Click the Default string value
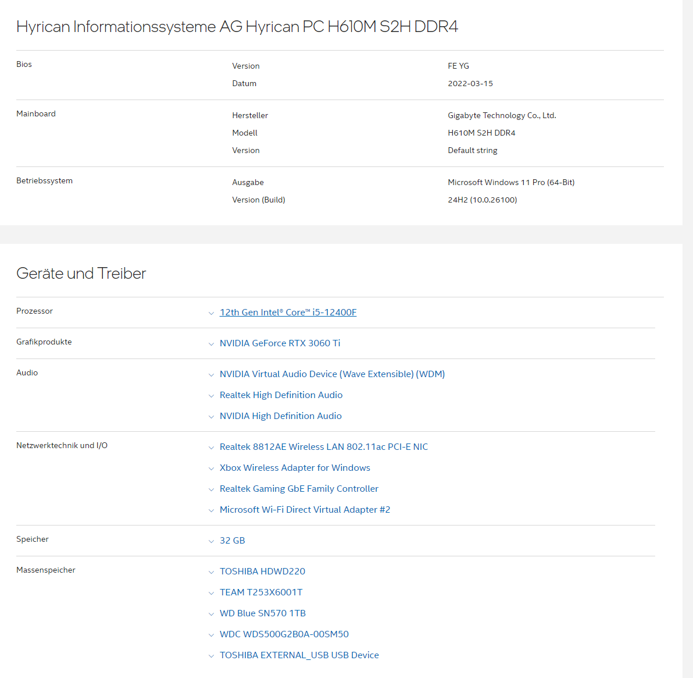This screenshot has width=693, height=678. pyautogui.click(x=473, y=151)
